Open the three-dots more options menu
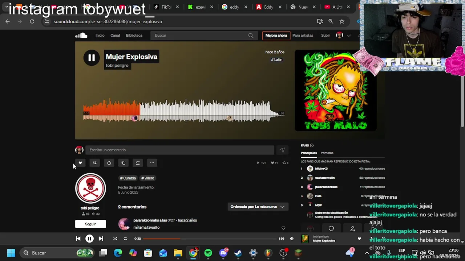Viewport: 465px width, 261px height. pyautogui.click(x=152, y=163)
